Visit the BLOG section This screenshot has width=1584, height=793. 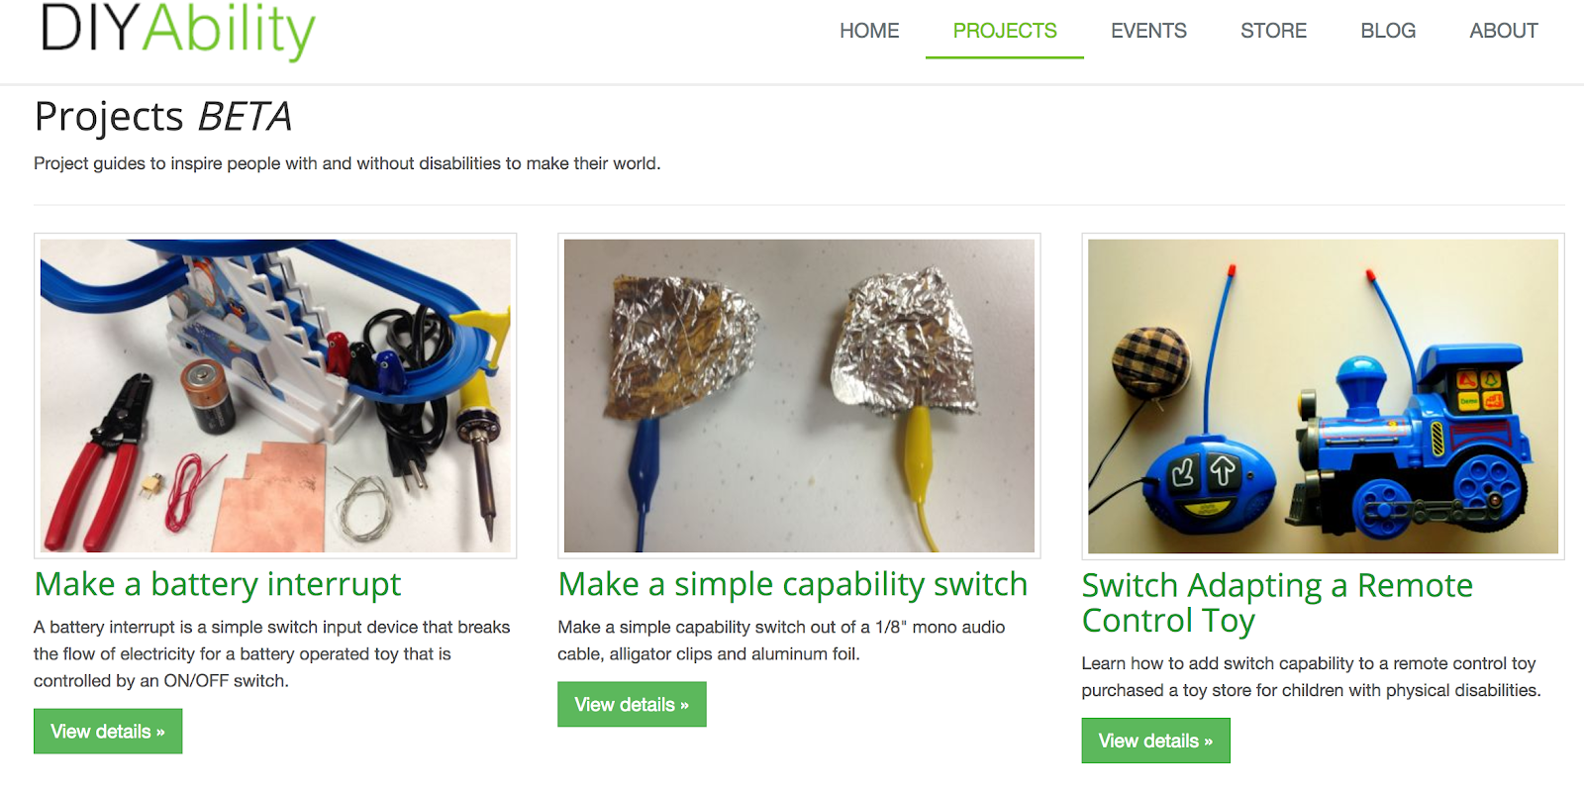pyautogui.click(x=1388, y=31)
